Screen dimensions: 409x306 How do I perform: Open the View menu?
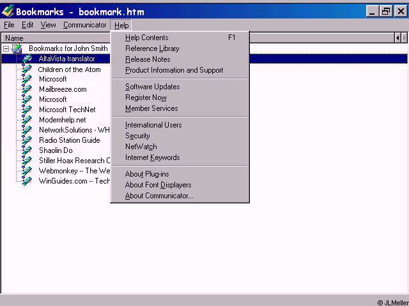[x=49, y=25]
